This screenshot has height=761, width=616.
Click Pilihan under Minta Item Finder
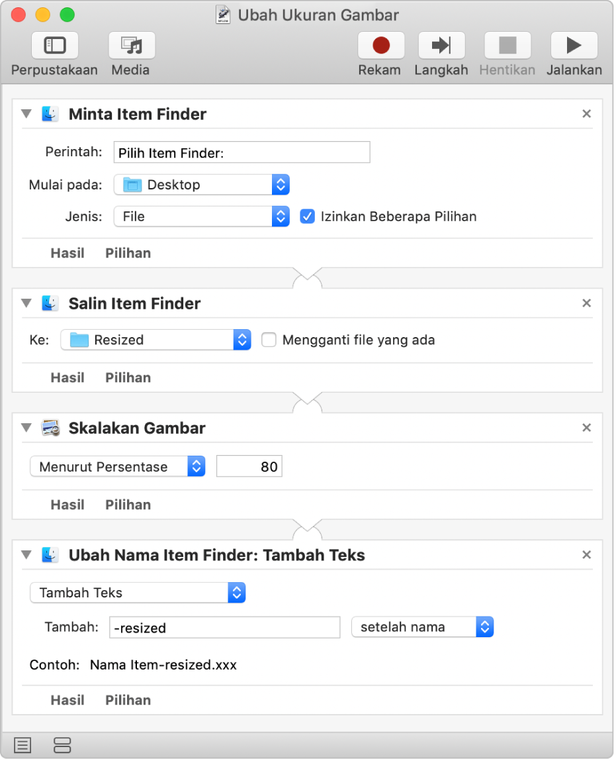[x=128, y=253]
